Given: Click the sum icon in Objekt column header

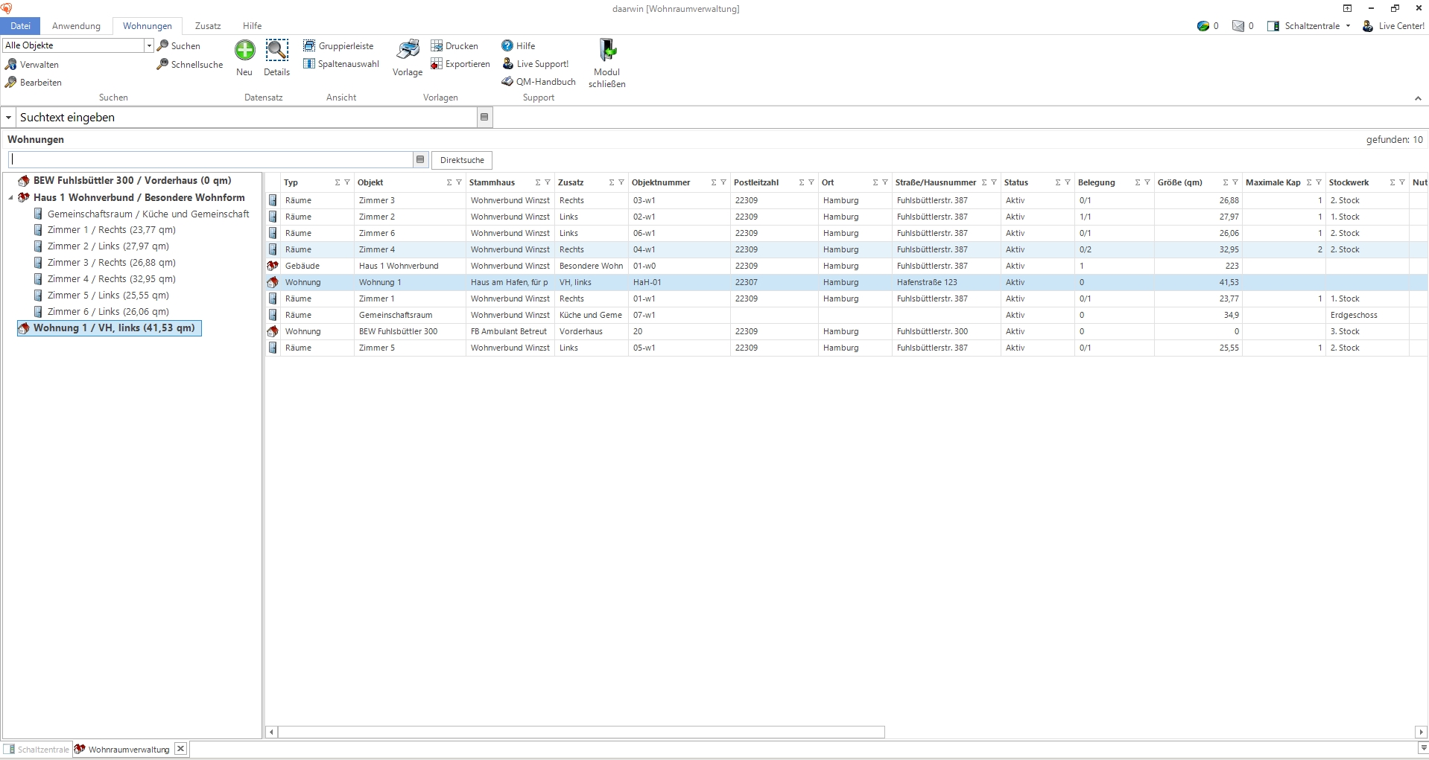Looking at the screenshot, I should 449,182.
